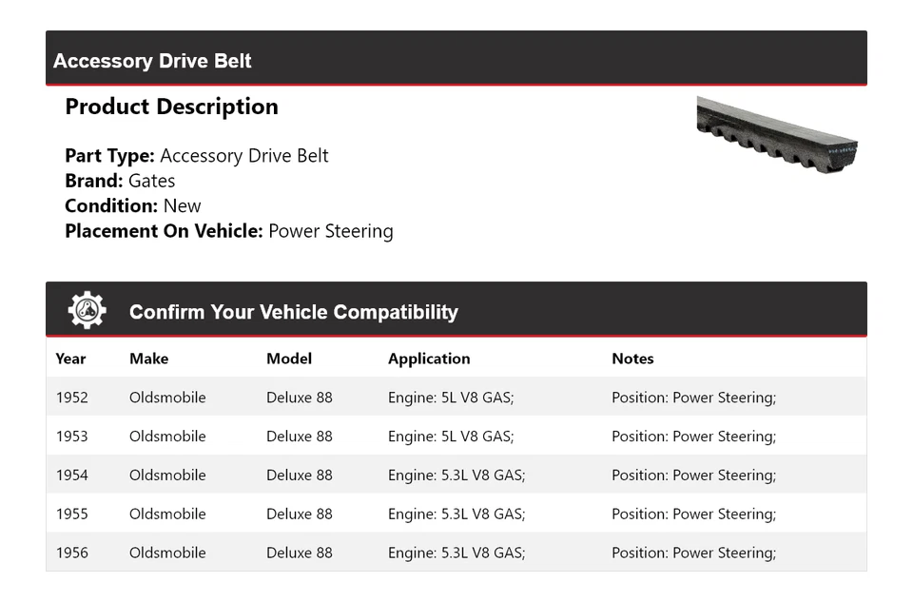
Task: Click Engine: 5.3L V8 GAS in 1955 row
Action: click(x=456, y=515)
